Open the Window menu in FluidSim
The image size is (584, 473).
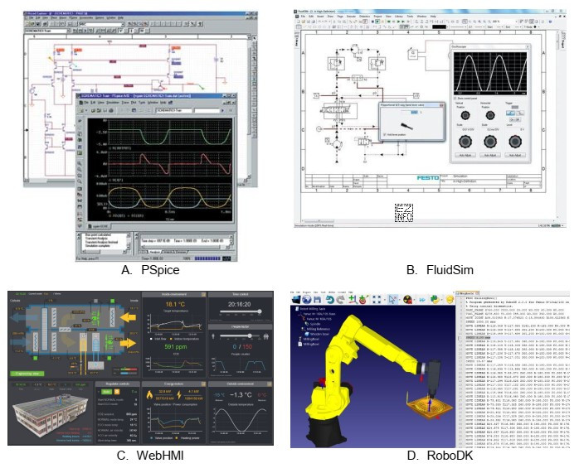(x=421, y=17)
